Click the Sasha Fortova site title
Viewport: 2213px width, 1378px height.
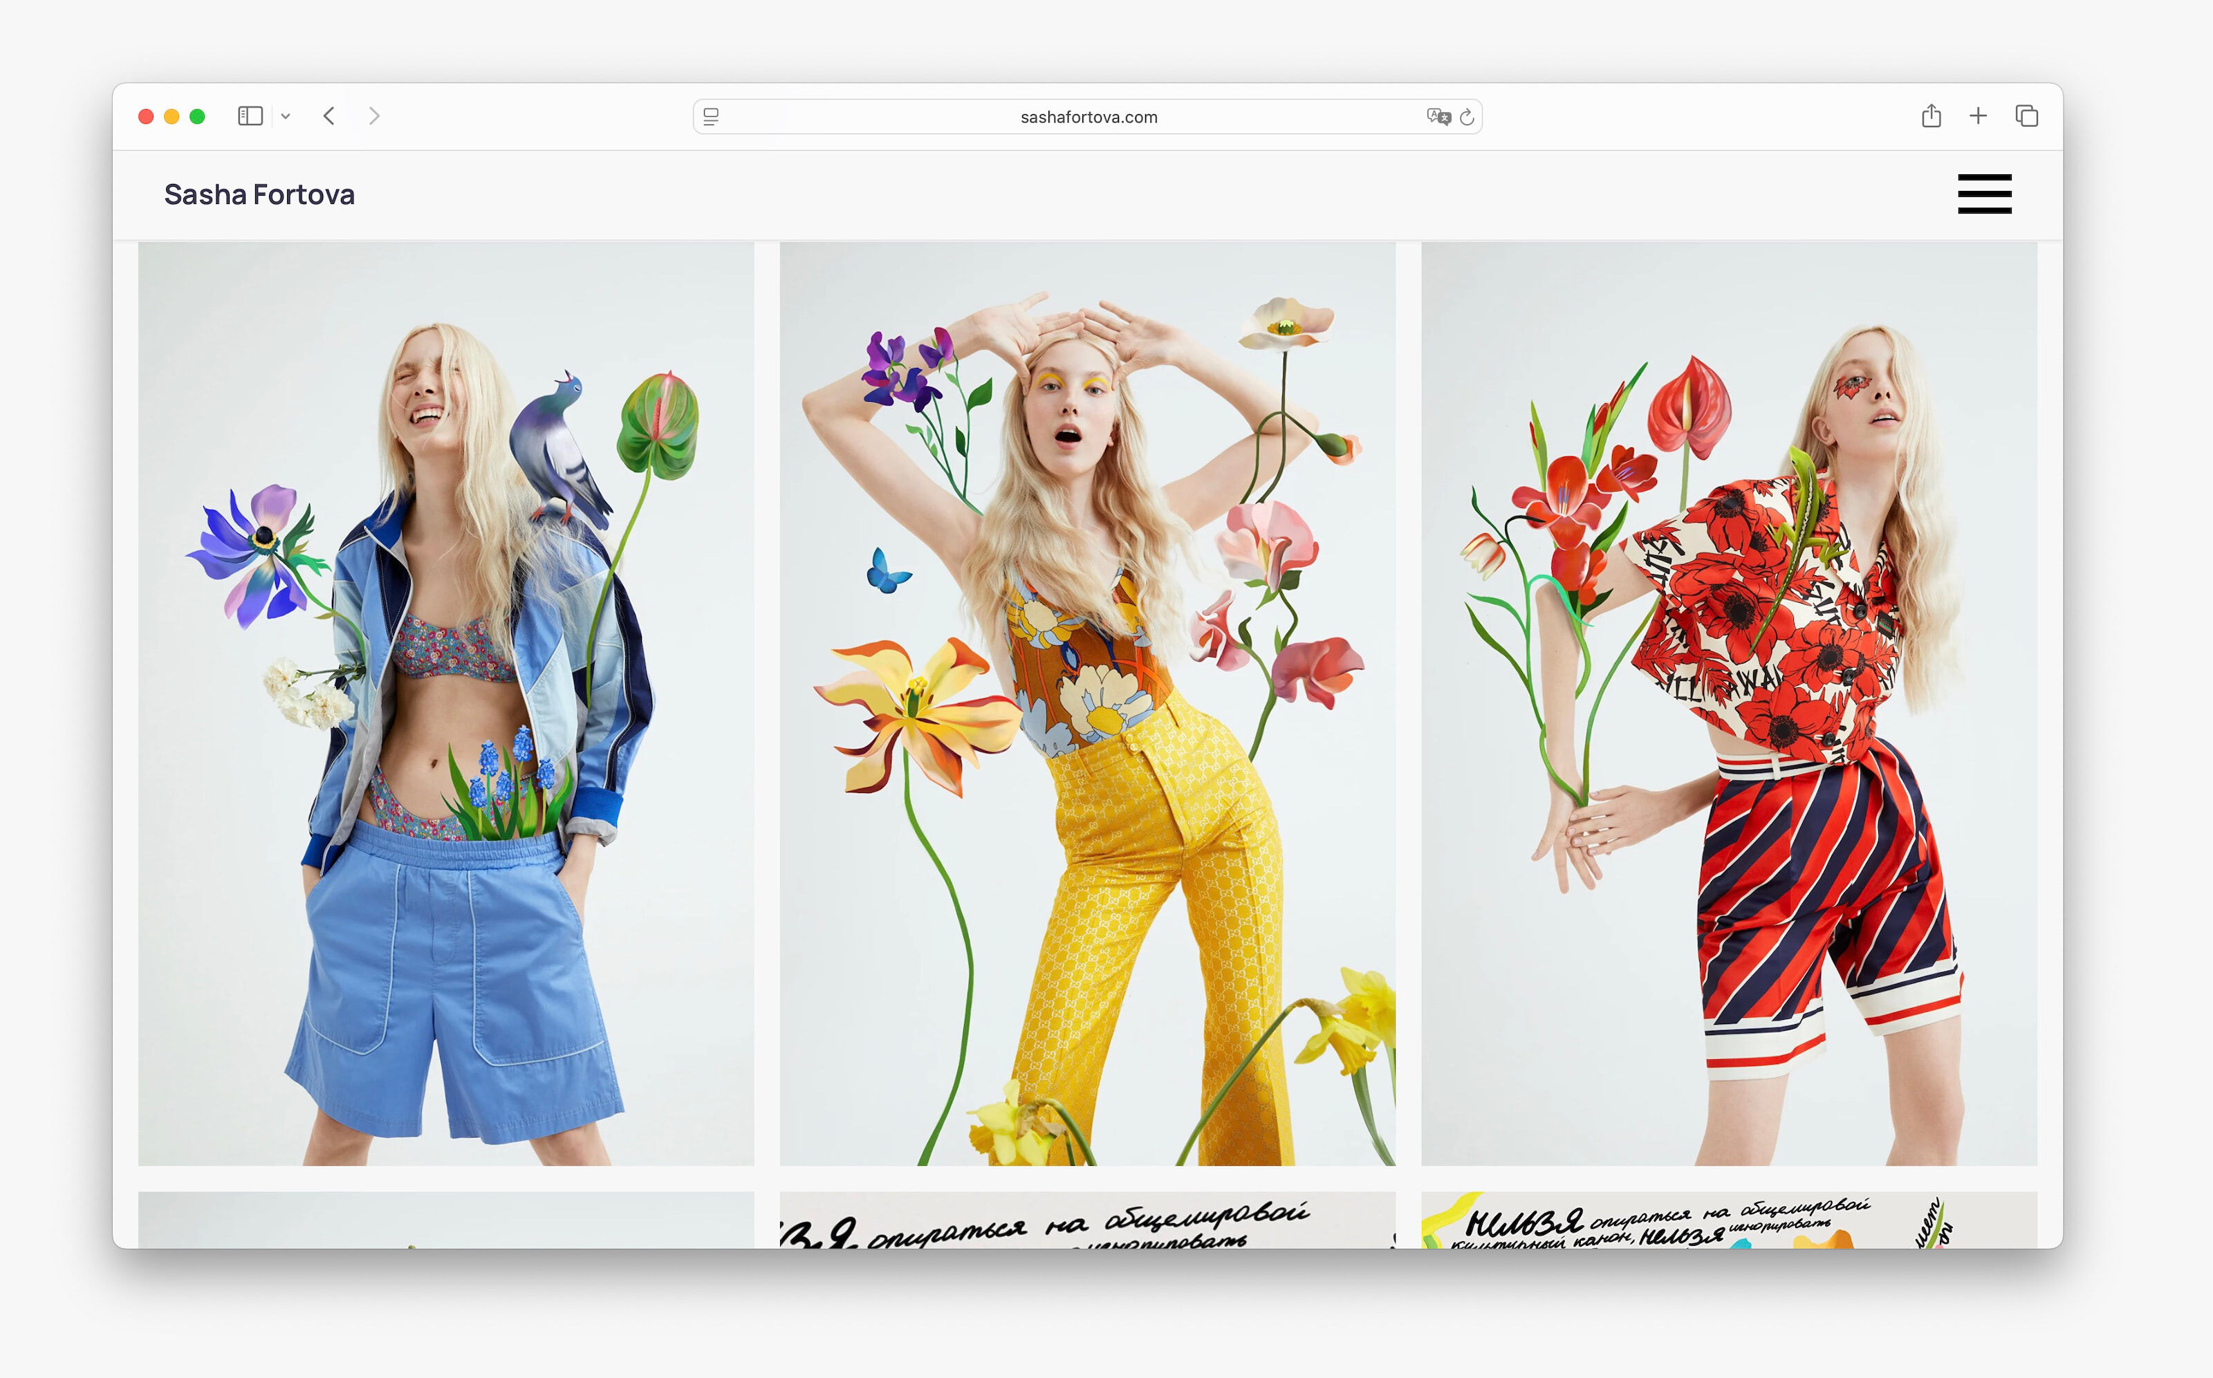click(x=259, y=194)
